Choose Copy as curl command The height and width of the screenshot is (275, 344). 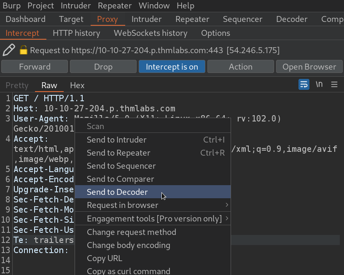153,271
